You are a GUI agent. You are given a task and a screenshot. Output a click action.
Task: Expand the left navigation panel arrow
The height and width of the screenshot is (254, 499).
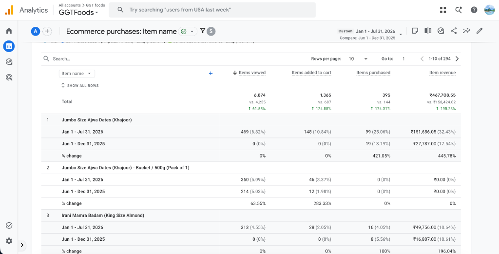(22, 245)
